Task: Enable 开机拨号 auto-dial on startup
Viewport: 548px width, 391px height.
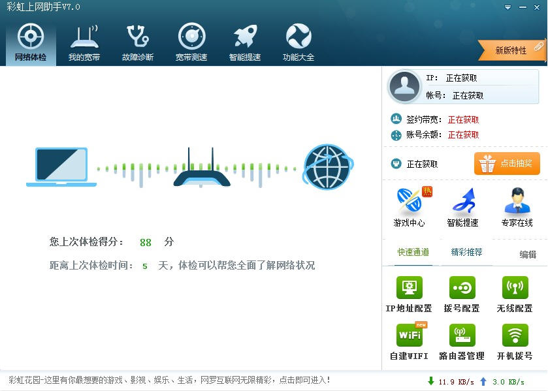Action: pyautogui.click(x=516, y=340)
